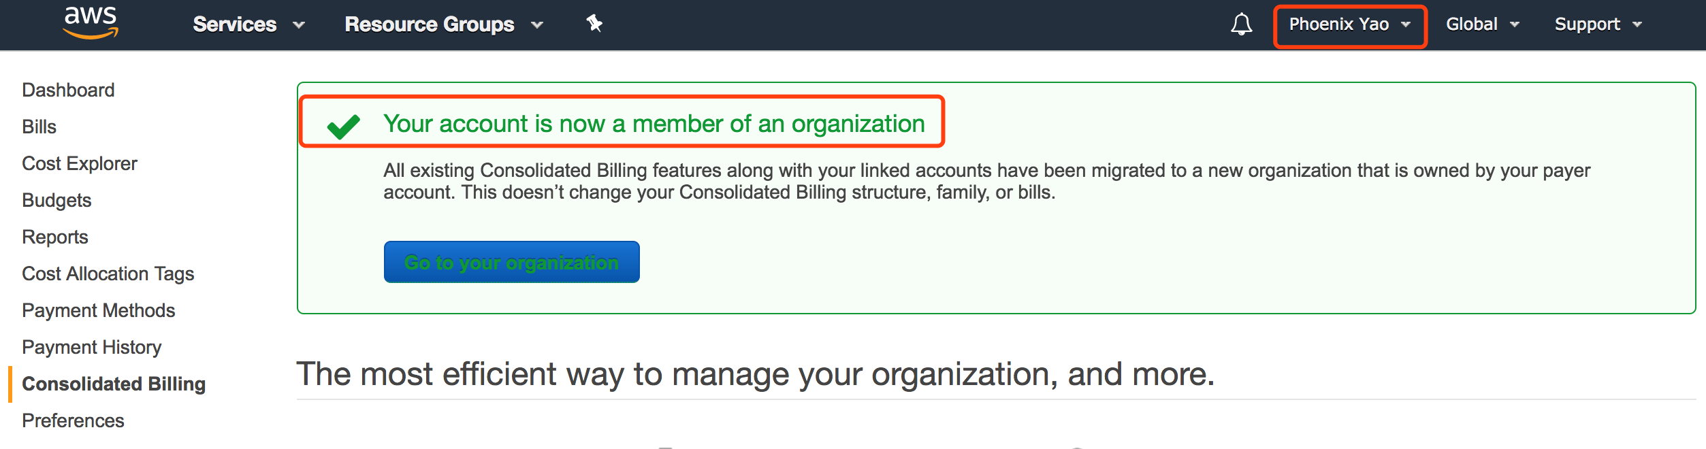Open the notifications bell icon
1706x449 pixels.
[1241, 24]
